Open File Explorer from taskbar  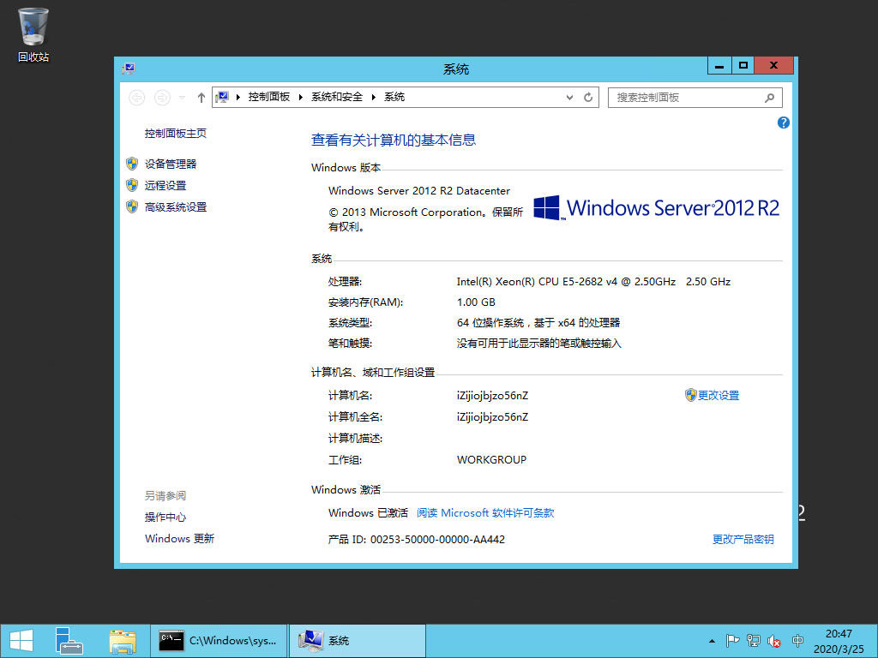(x=123, y=641)
